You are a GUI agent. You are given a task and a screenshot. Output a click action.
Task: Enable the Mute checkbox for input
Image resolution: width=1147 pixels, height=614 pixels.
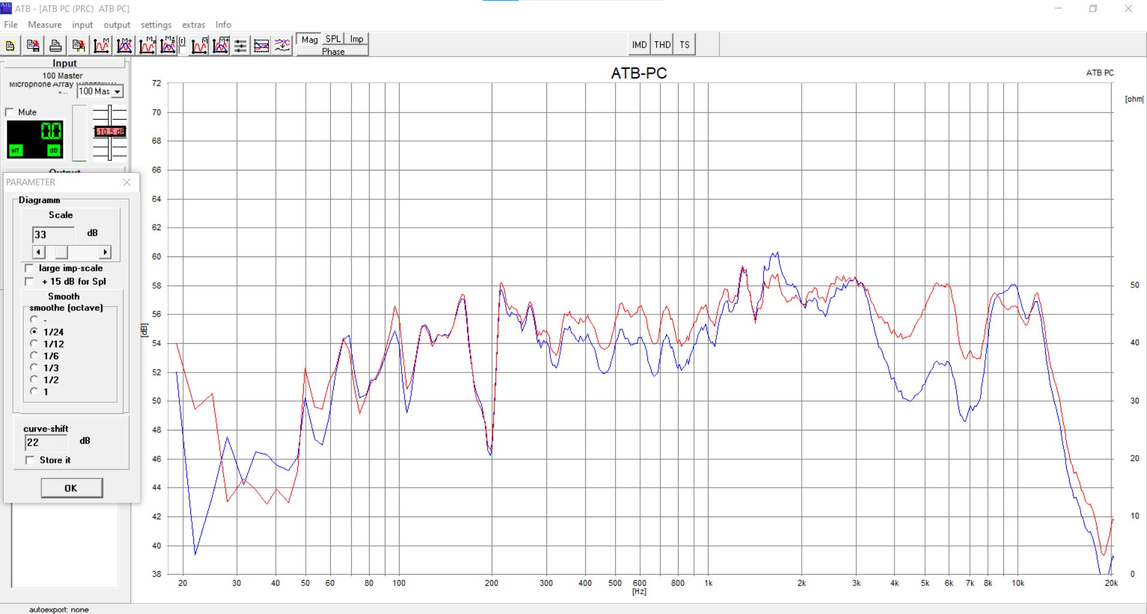pos(10,112)
